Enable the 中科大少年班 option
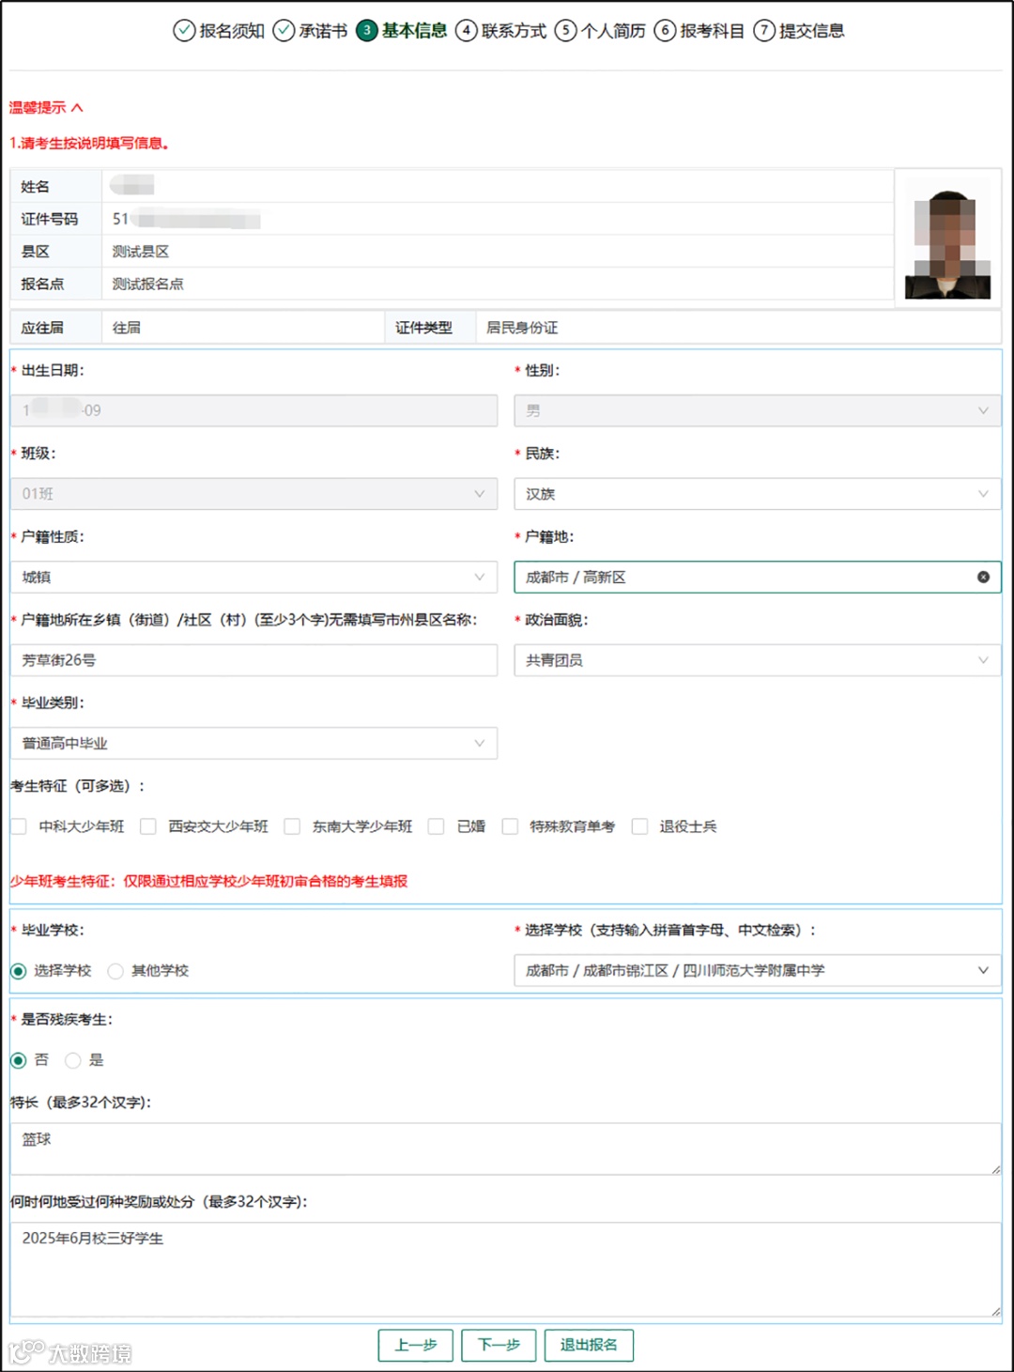1014x1372 pixels. (x=18, y=826)
